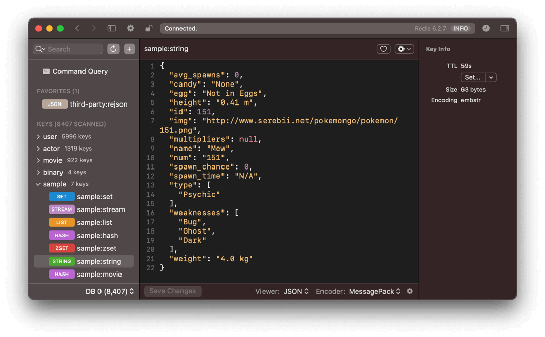545x337 pixels.
Task: Click the Command Query terminal icon
Action: 46,71
